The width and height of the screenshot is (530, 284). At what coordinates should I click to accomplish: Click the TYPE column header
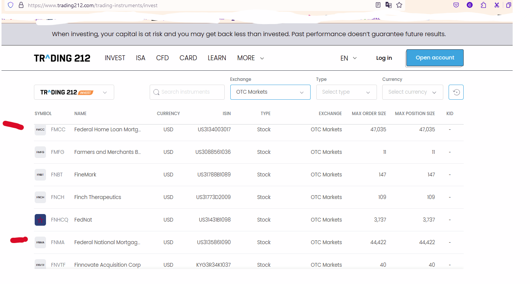tap(265, 114)
